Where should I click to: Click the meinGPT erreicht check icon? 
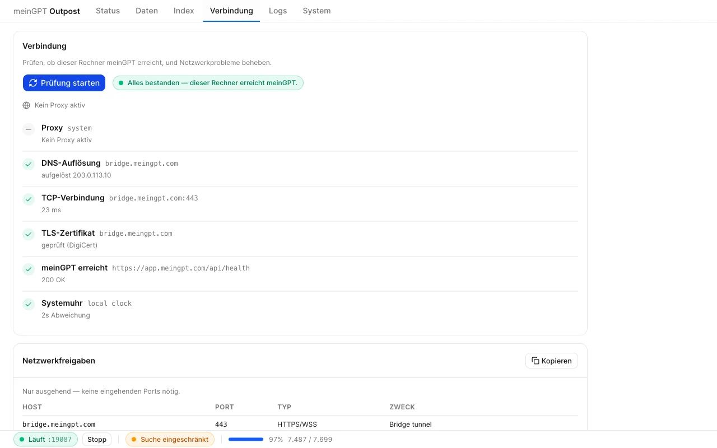[29, 269]
